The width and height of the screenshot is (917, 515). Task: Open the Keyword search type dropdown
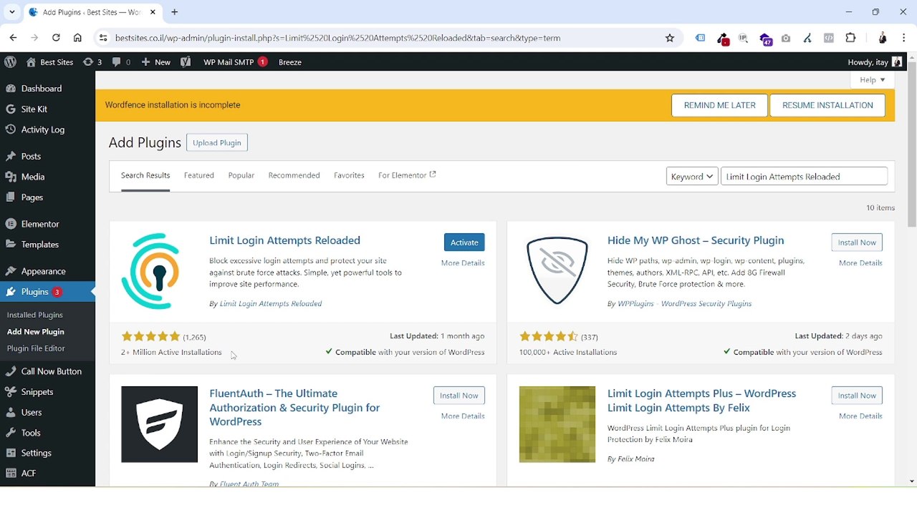[x=692, y=177]
